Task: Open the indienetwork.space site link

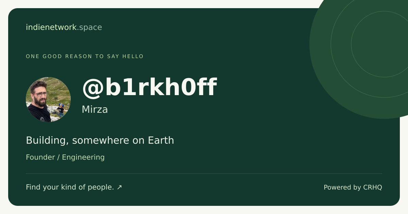Action: click(x=64, y=27)
